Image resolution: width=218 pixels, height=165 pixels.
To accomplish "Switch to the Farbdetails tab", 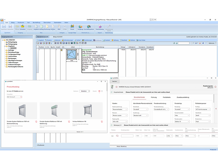I will (x=166, y=97).
